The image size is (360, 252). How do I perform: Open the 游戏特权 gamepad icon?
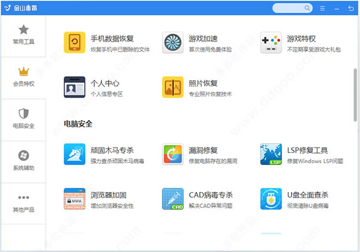click(x=271, y=43)
